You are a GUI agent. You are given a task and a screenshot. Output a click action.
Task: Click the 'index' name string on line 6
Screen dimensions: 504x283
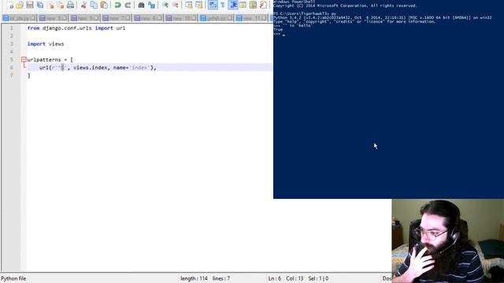139,68
